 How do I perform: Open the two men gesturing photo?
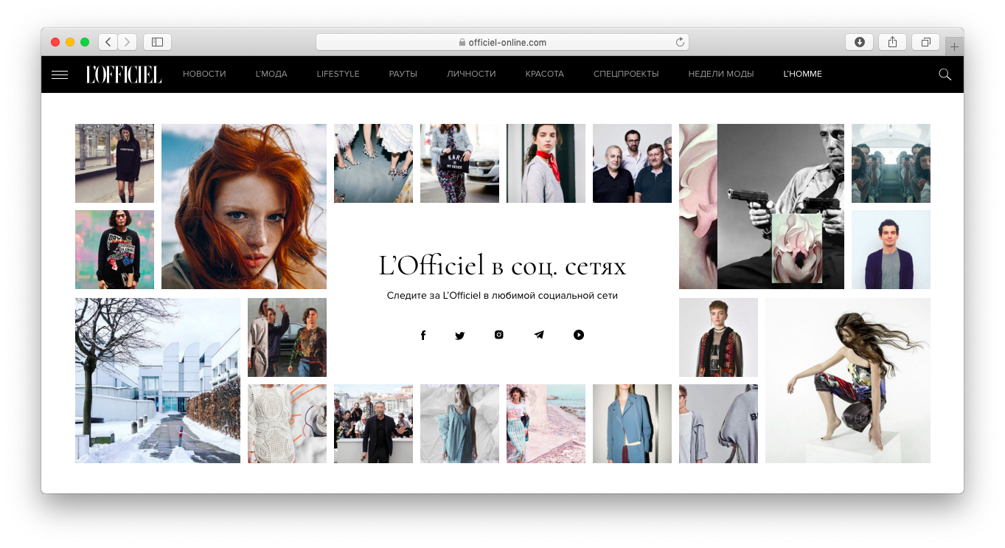(x=287, y=337)
